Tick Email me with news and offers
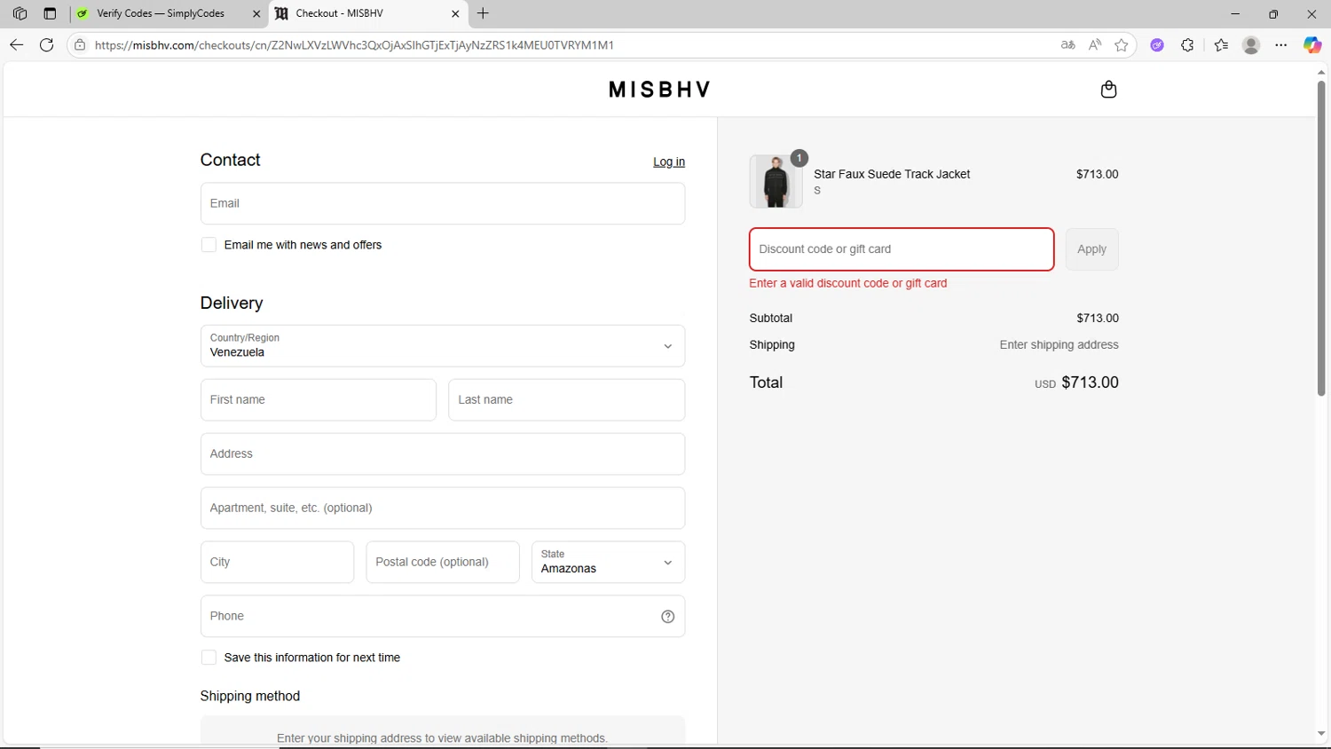The width and height of the screenshot is (1331, 749). click(209, 245)
